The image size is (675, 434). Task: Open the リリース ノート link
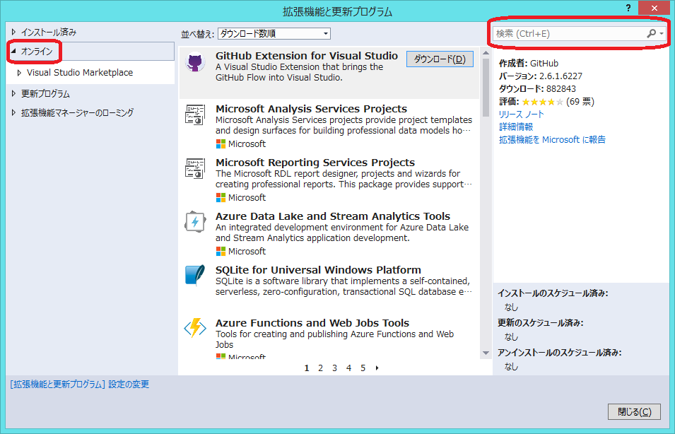click(x=522, y=115)
